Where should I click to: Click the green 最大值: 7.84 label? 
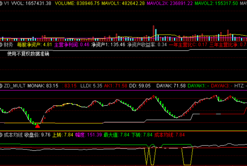click(x=116, y=135)
